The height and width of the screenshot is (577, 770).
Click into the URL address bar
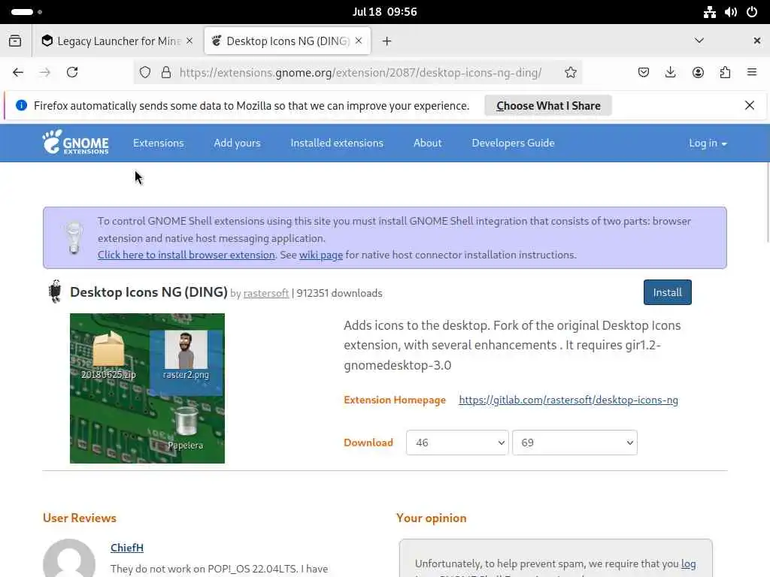point(360,73)
